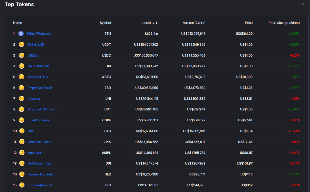Click the US$0.17 price cell
This screenshot has height=192, width=310.
tap(246, 185)
